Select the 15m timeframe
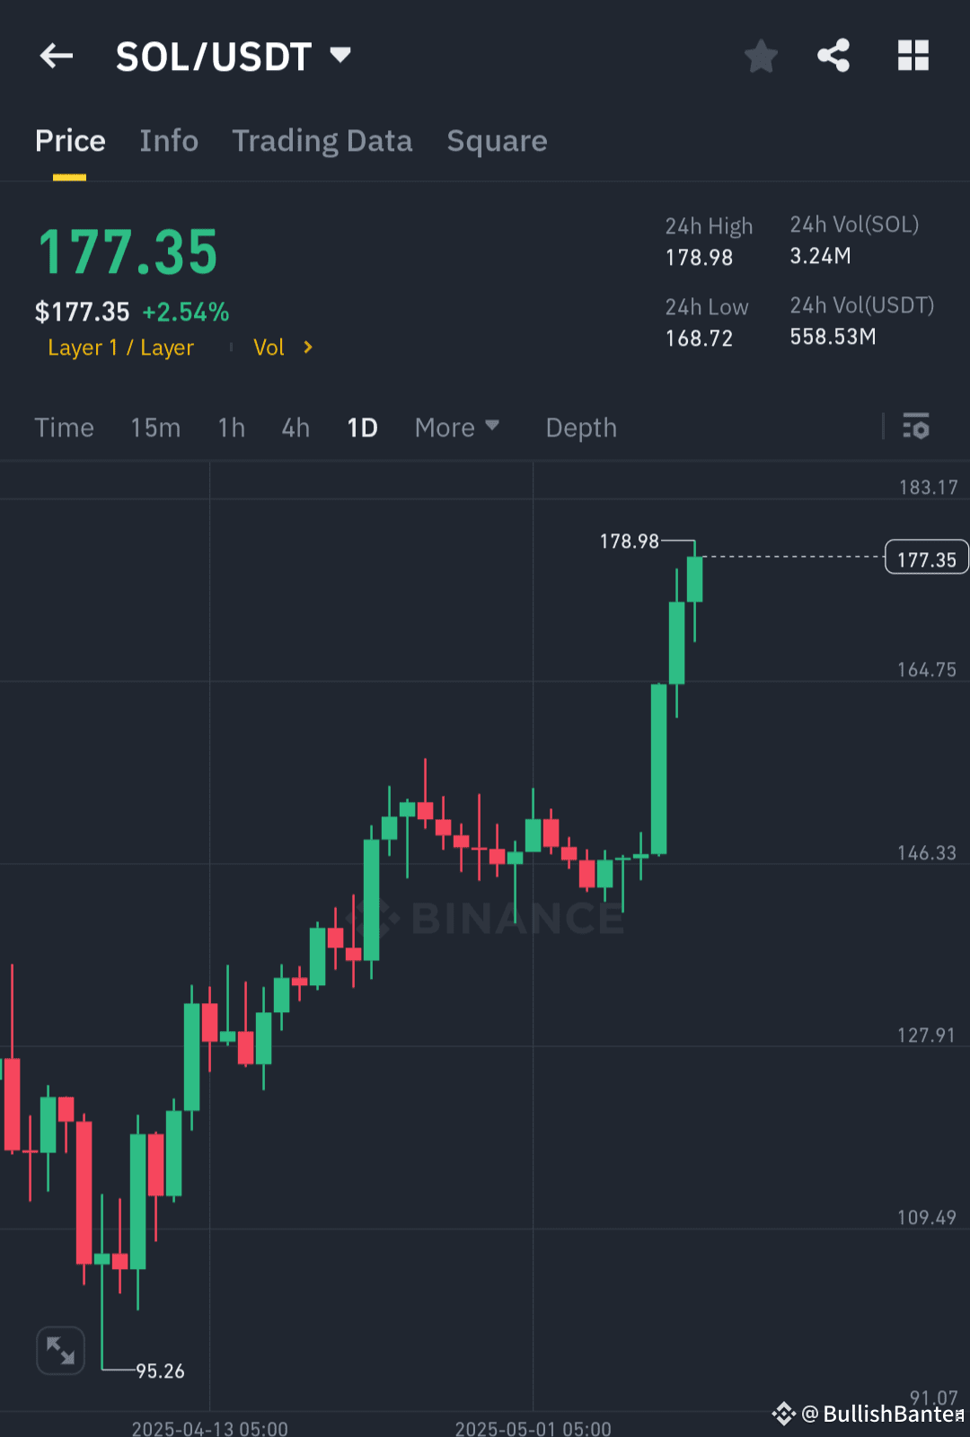This screenshot has height=1437, width=970. tap(154, 428)
